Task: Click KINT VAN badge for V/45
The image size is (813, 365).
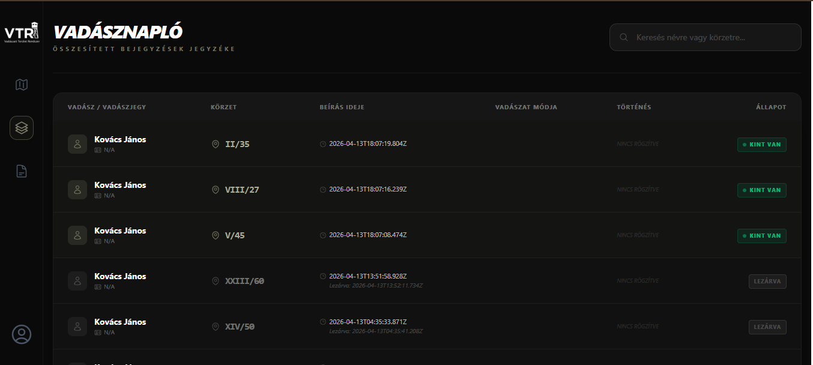Action: click(761, 236)
